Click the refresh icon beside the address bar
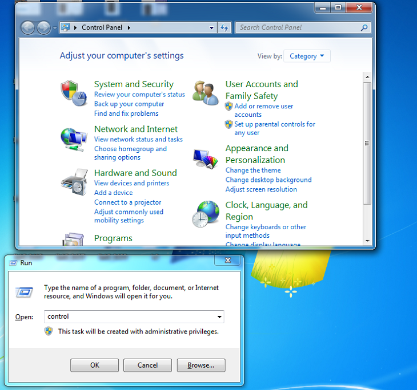The height and width of the screenshot is (390, 417). coord(224,27)
